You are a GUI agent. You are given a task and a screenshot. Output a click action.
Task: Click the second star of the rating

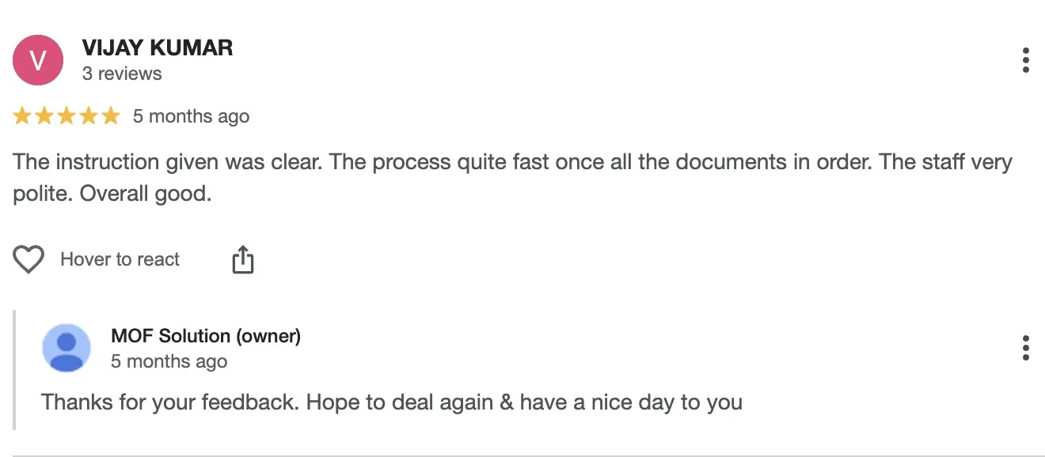[x=44, y=116]
